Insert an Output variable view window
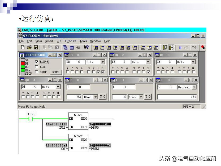 point(102,48)
